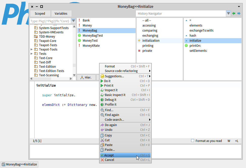Select the Text-Edition-Tests package
246x168 pixels.
tap(52, 71)
